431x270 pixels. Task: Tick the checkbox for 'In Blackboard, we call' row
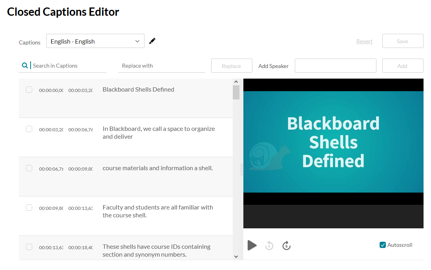[x=29, y=129]
